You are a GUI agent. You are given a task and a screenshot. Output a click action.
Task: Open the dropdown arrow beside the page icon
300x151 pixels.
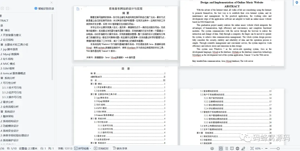coord(81,9)
